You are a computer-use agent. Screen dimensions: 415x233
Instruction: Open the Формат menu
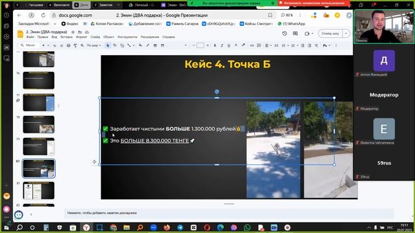tap(81, 37)
